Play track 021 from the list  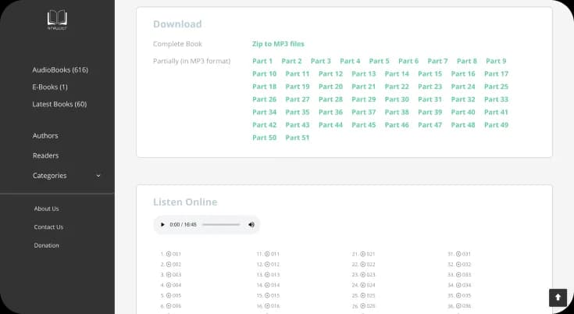[368, 254]
